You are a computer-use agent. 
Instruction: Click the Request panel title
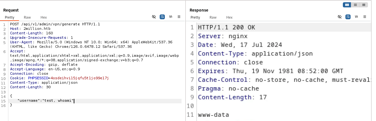tap(11, 10)
